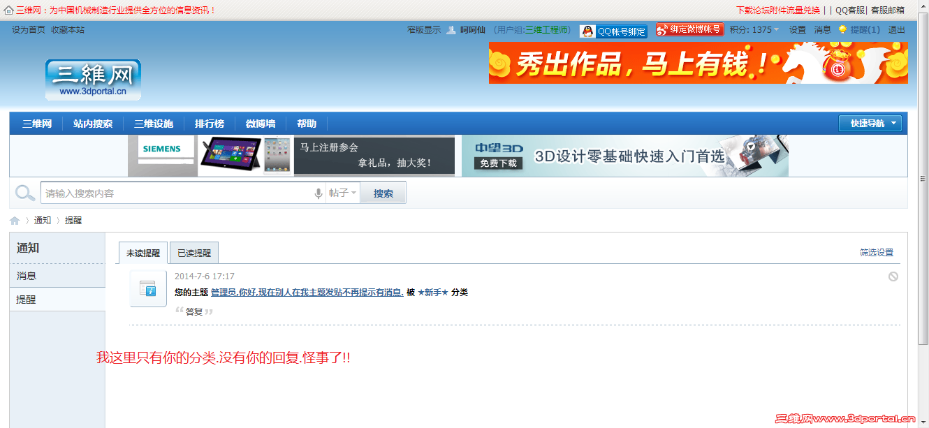Open the 三维网 nav menu item
This screenshot has width=929, height=428.
point(37,124)
